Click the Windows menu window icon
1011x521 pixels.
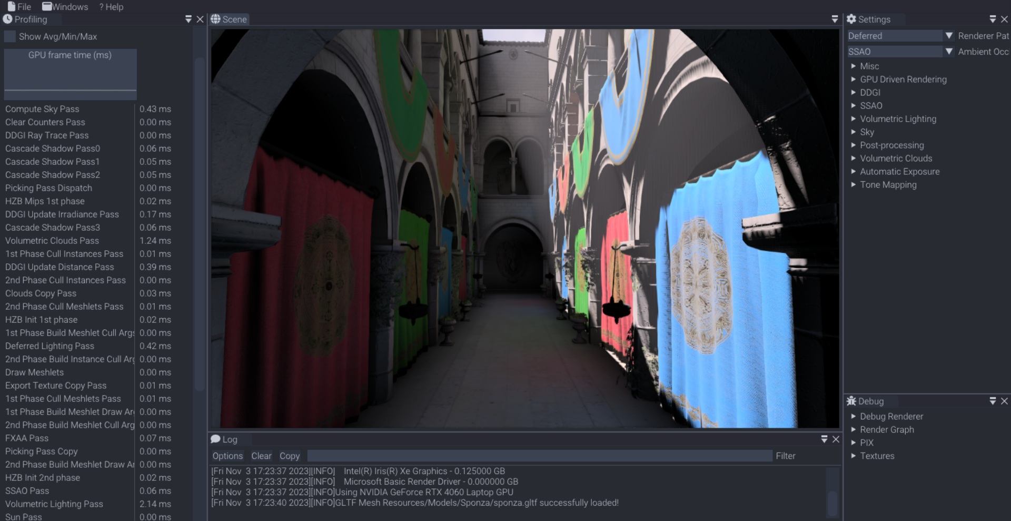(x=47, y=6)
